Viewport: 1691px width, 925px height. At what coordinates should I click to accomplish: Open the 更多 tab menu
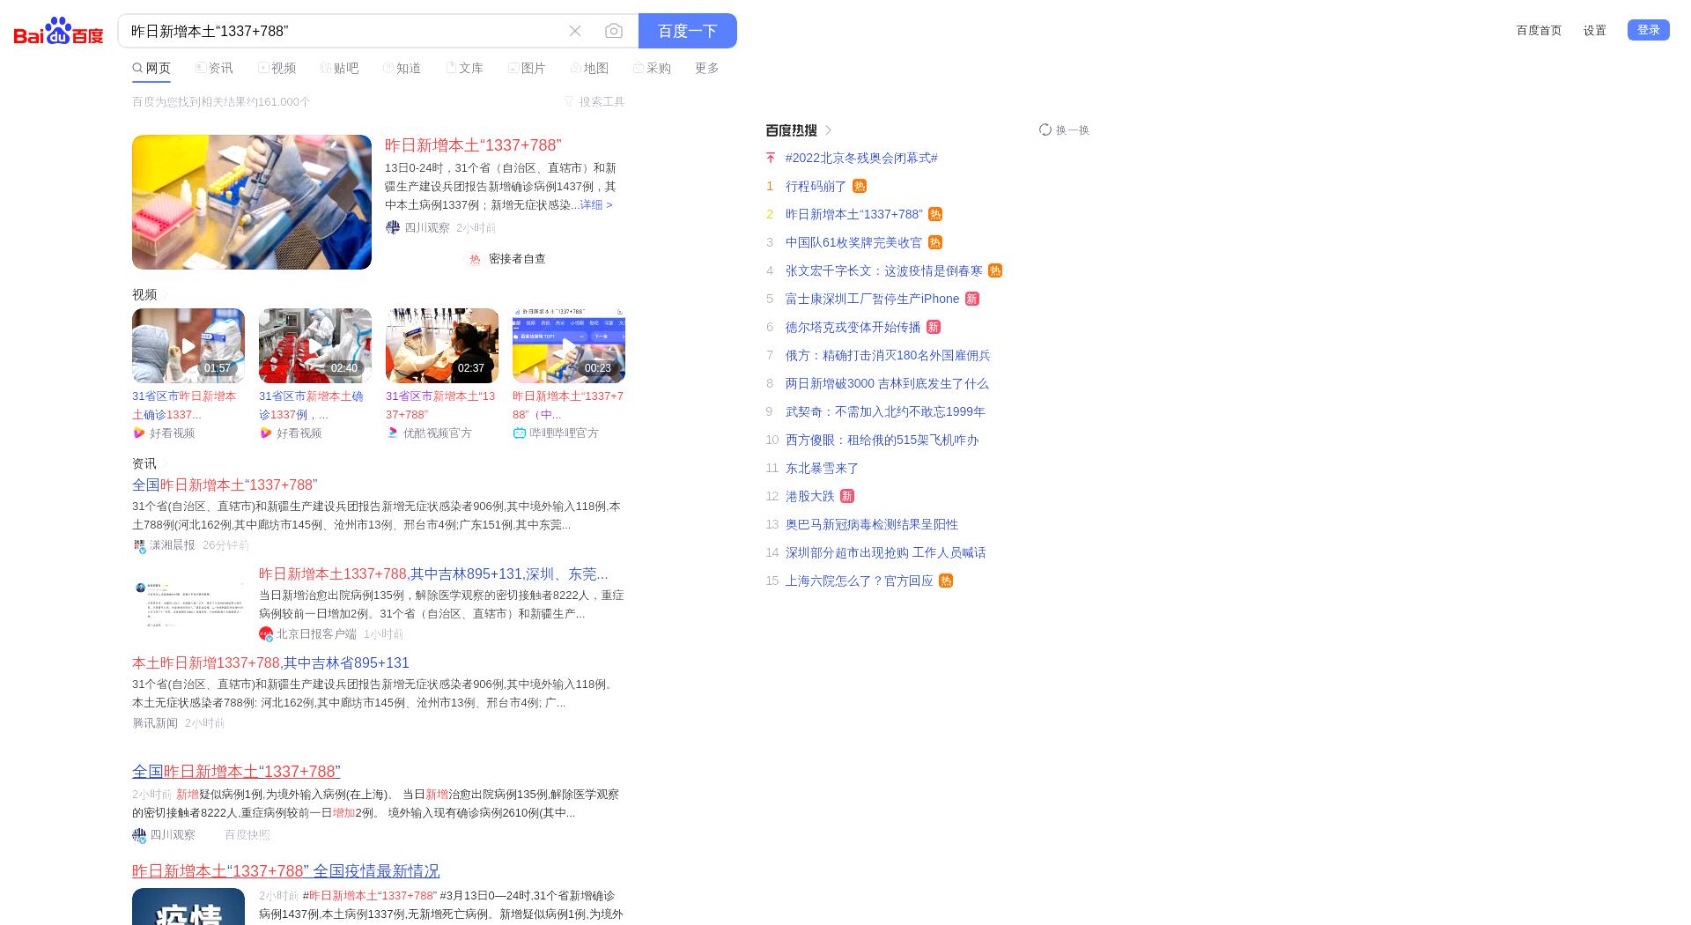coord(707,68)
